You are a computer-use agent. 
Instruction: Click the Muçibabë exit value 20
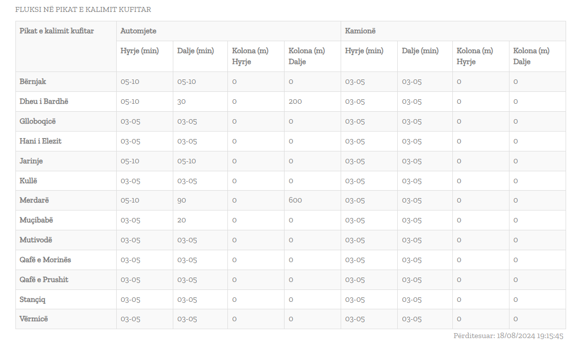pos(181,220)
